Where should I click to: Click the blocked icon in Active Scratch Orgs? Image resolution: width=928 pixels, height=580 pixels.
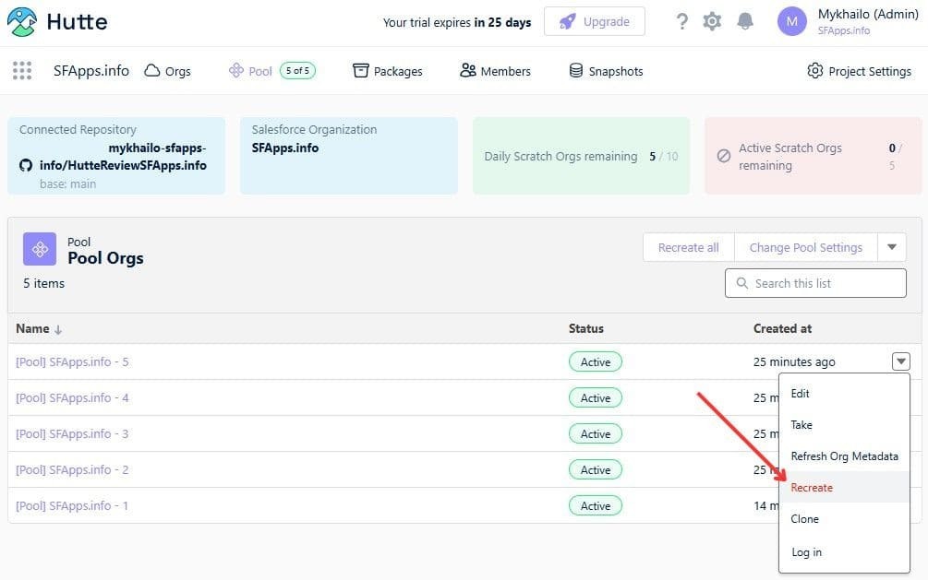pos(723,156)
